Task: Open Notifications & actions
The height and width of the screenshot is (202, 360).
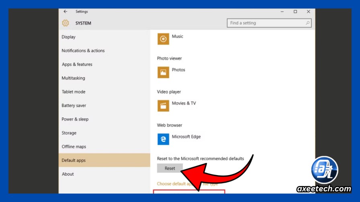Action: (83, 51)
